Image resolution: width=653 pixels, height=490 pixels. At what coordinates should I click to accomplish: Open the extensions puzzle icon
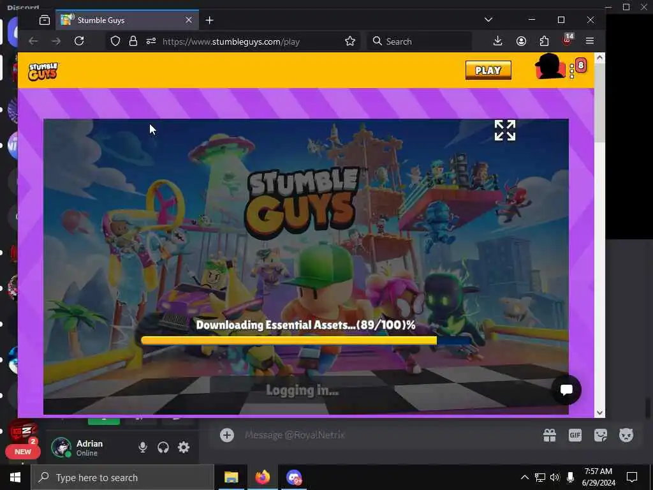544,41
